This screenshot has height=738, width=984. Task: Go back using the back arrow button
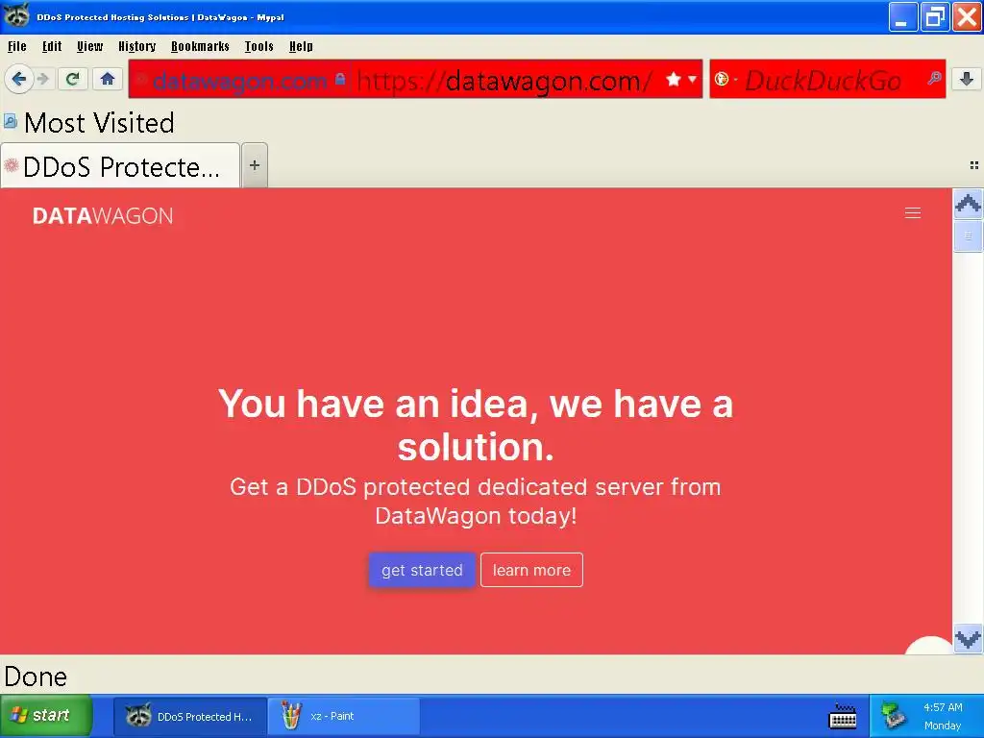[19, 79]
